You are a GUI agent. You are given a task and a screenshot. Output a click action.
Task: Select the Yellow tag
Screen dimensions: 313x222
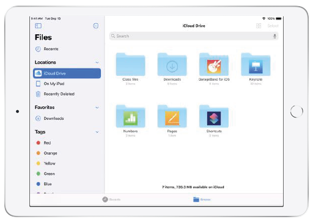click(46, 163)
